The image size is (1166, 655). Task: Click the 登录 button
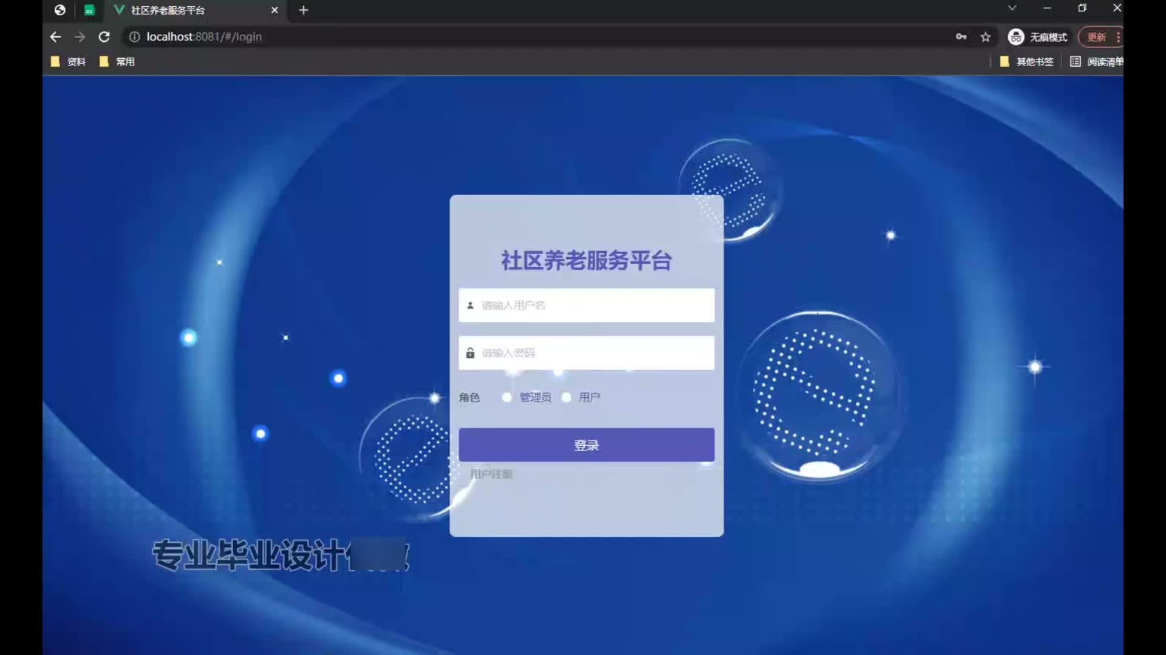tap(586, 445)
